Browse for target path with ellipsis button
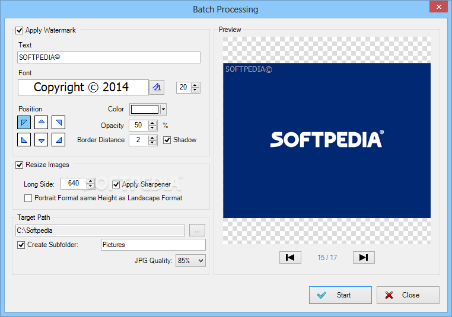This screenshot has height=317, width=452. coord(197,230)
